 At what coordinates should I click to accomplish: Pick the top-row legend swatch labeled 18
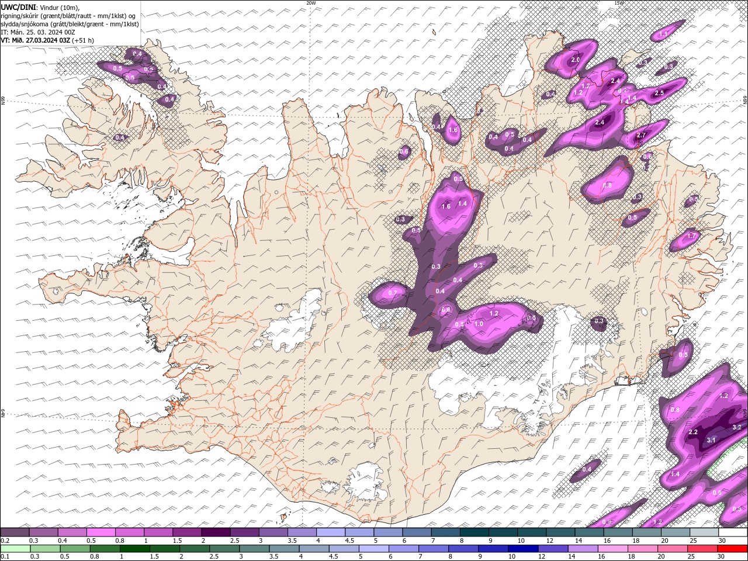[x=647, y=532]
